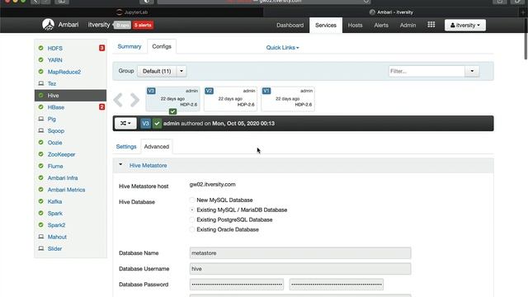The height and width of the screenshot is (297, 528).
Task: Switch to the Summary tab
Action: [x=130, y=46]
